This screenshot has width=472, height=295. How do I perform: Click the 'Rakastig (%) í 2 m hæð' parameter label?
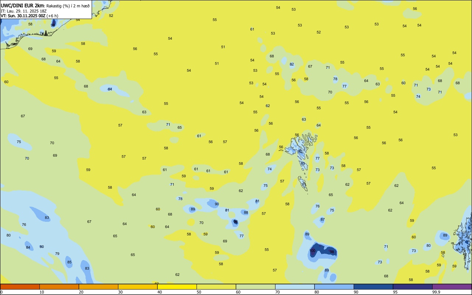[x=68, y=6]
